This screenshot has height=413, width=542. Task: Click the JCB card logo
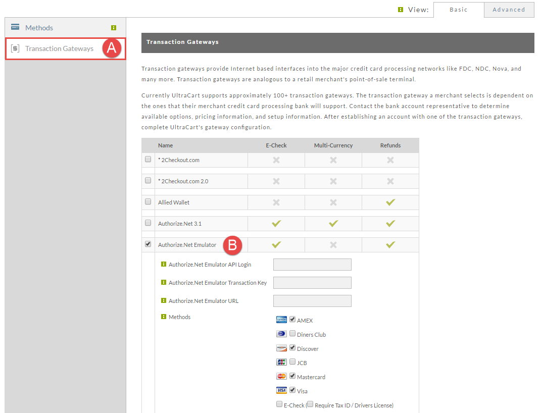tap(281, 362)
